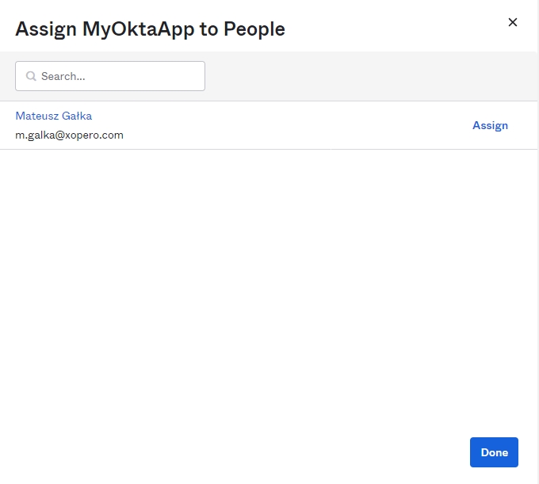Viewport: 539px width, 484px height.
Task: Click the word MyOktaApp in the heading
Action: coord(132,29)
